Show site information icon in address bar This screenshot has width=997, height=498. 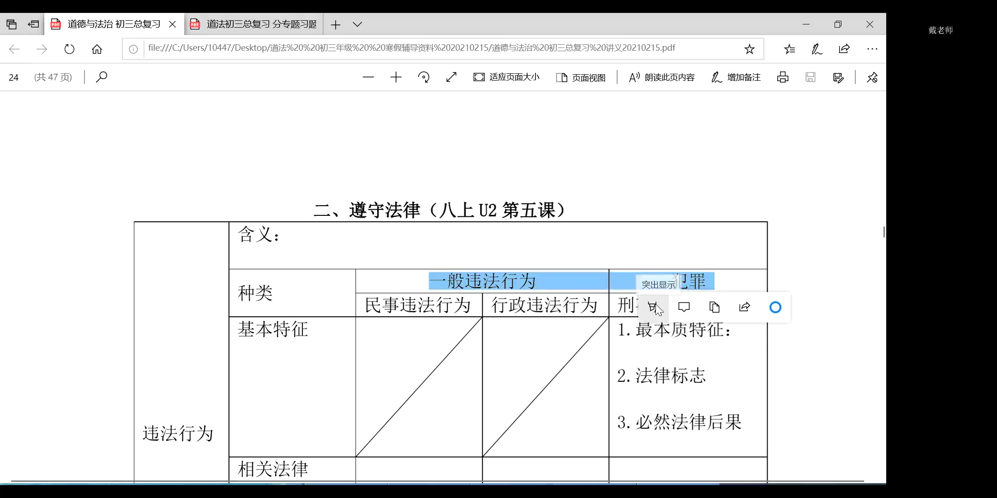(133, 49)
